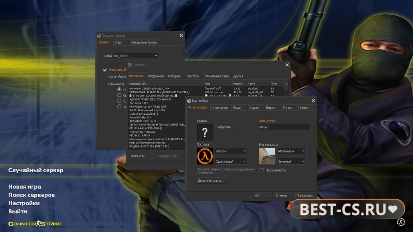Click the question-mark avatar image

click(205, 132)
